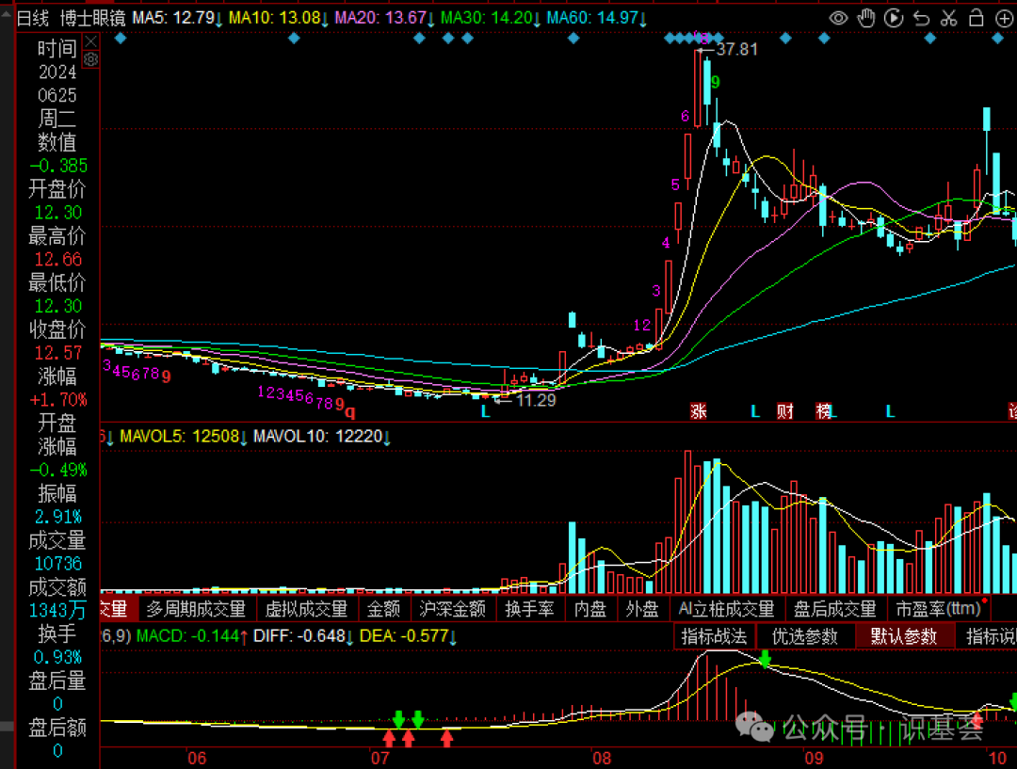Switch to 多周期成交量 indicator tab
The image size is (1017, 769).
point(196,609)
